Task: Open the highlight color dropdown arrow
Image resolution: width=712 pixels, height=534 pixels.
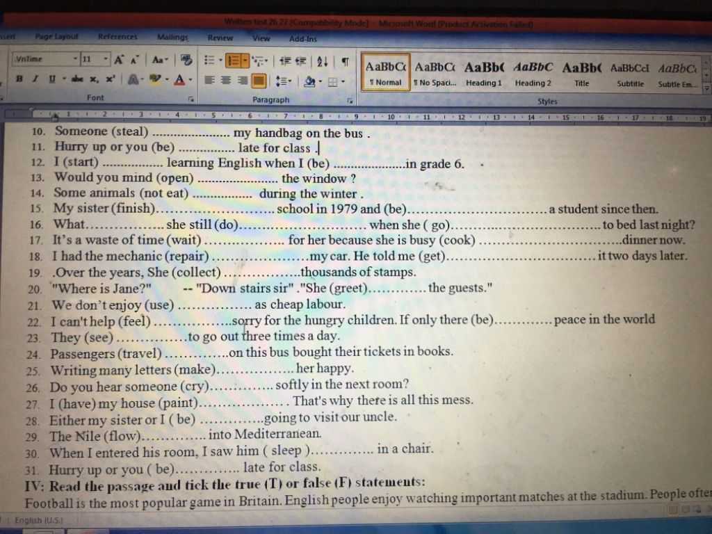Action: point(167,80)
